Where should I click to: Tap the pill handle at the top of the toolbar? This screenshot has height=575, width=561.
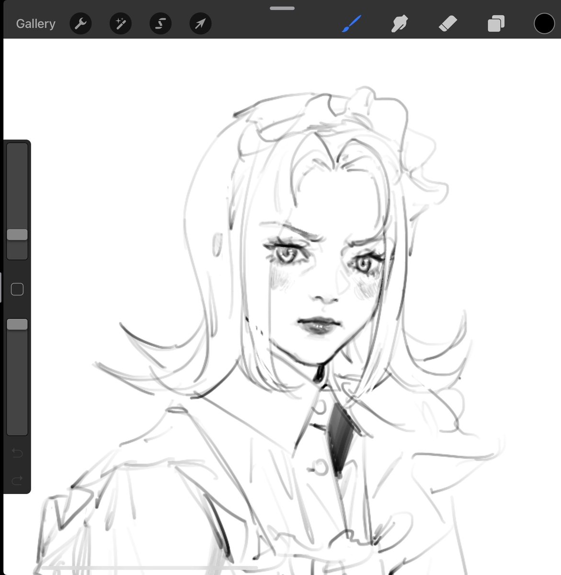[282, 8]
